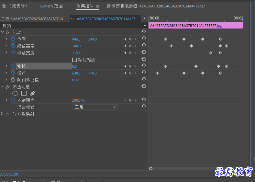Image resolution: width=255 pixels, height=182 pixels.
Task: Expand the 缩放高度 property
Action: click(6, 46)
